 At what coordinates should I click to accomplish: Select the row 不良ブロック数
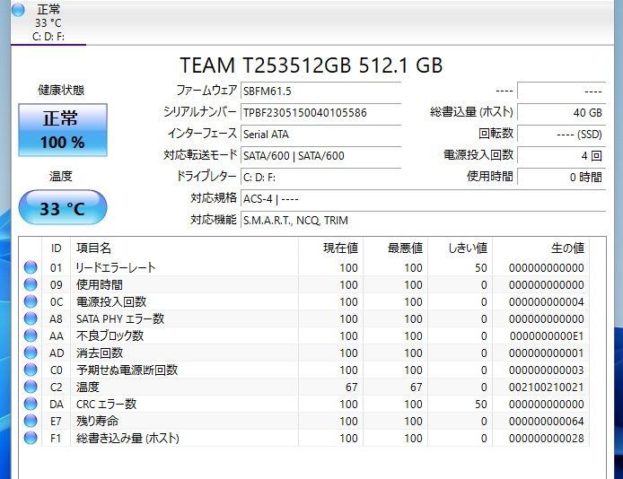point(304,335)
